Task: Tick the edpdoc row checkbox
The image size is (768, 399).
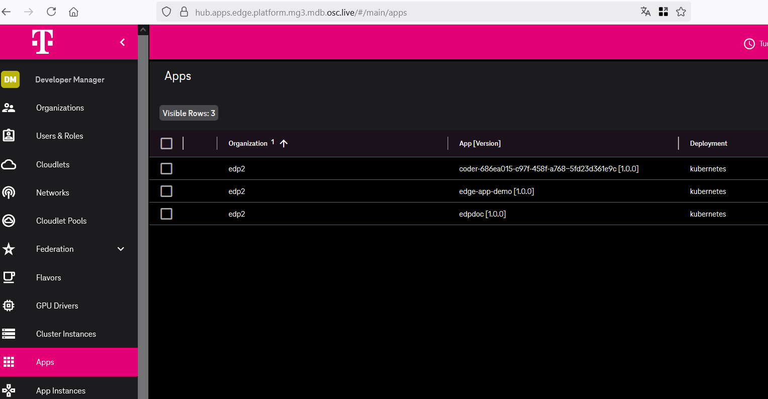Action: click(x=166, y=214)
